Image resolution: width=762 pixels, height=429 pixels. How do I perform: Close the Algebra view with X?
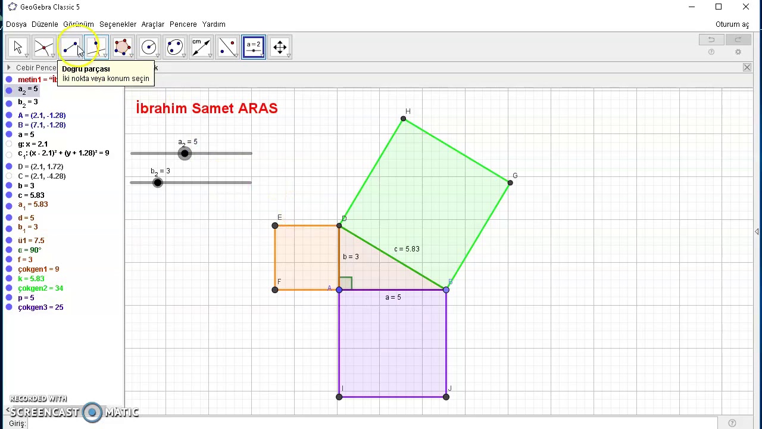tap(747, 68)
